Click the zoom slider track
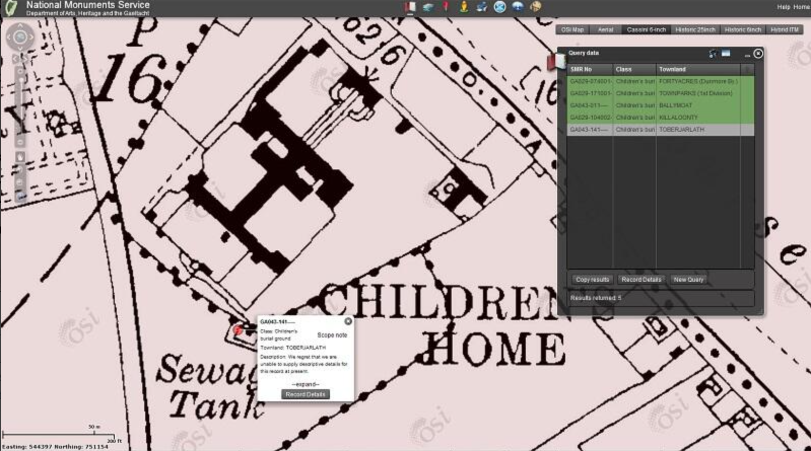Screen dimensions: 811x451 point(20,101)
